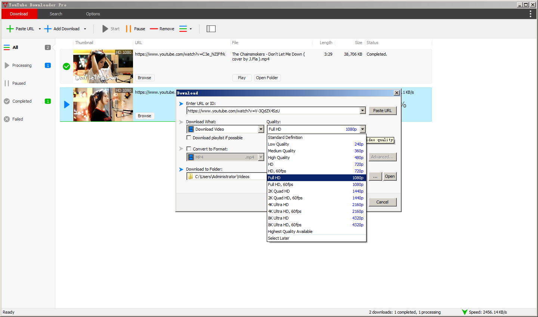Expand the URL history dropdown arrow

point(362,111)
